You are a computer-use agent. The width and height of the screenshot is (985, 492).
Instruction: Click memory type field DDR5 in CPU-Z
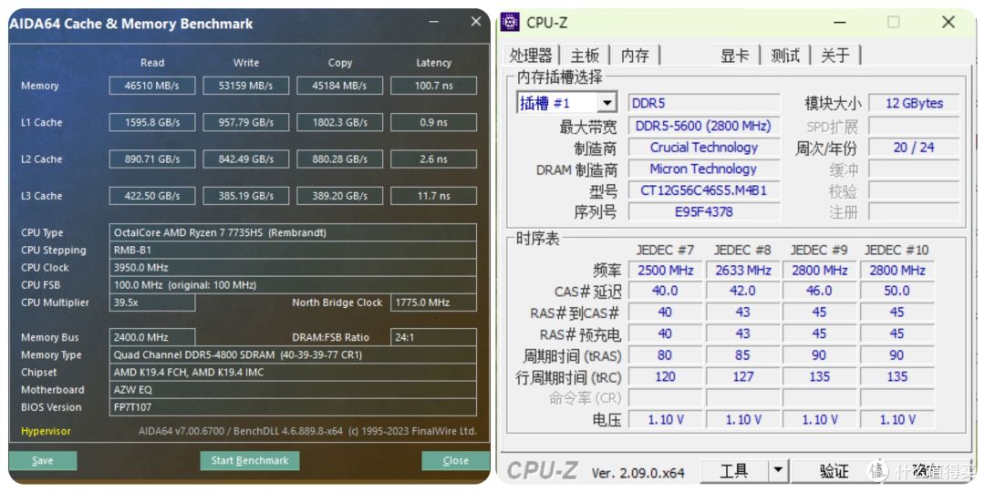tap(704, 103)
